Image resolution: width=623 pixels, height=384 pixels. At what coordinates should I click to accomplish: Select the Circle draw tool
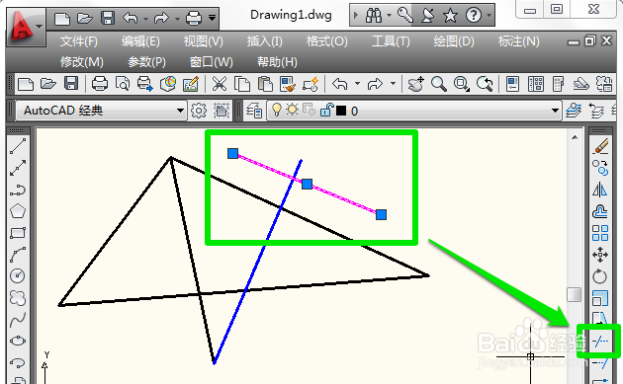coord(18,275)
